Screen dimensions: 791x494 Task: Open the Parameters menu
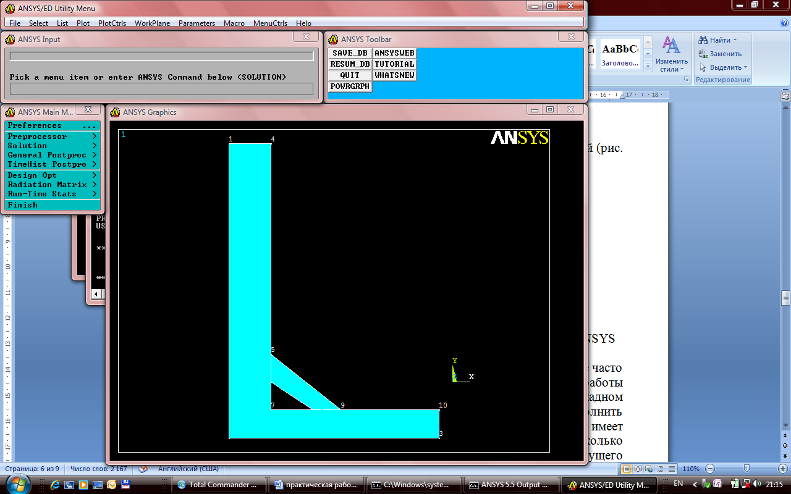[x=197, y=23]
